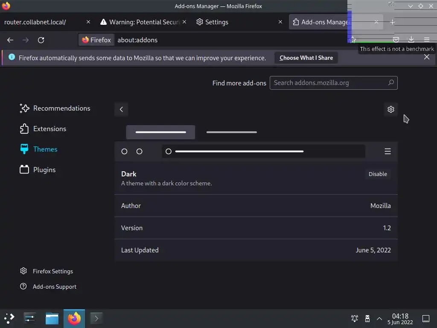Viewport: 437px width, 328px height.
Task: Open the KDE application launcher
Action: coord(9,318)
